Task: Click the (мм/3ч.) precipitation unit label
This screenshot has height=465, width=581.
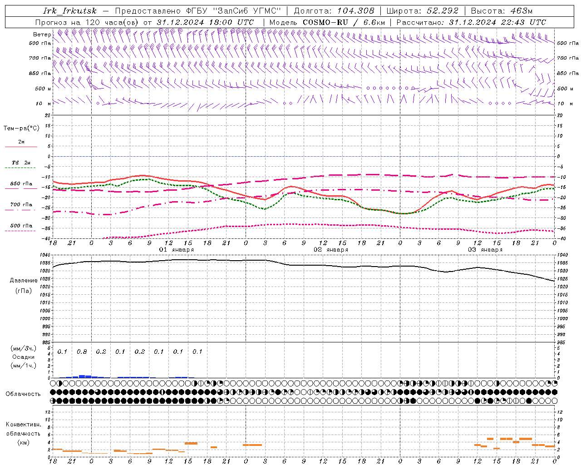Action: (24, 348)
